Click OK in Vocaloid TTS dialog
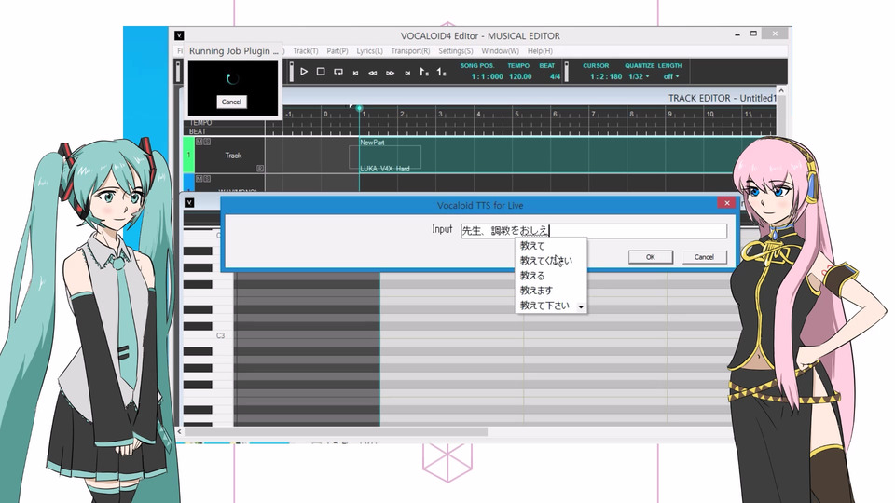 point(650,257)
